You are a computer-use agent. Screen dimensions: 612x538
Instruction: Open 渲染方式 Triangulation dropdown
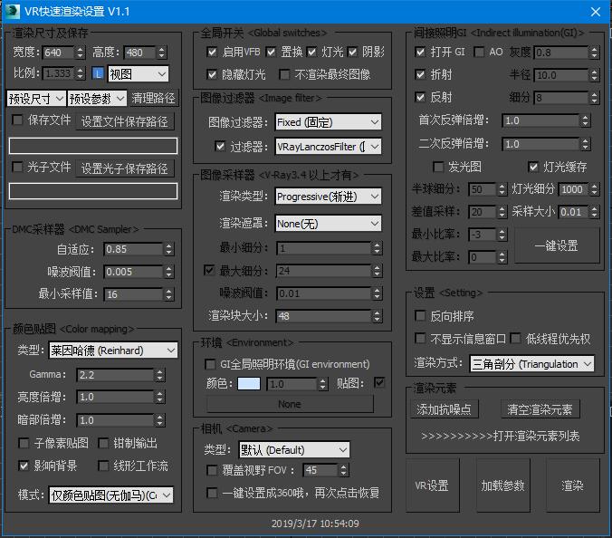click(x=531, y=364)
